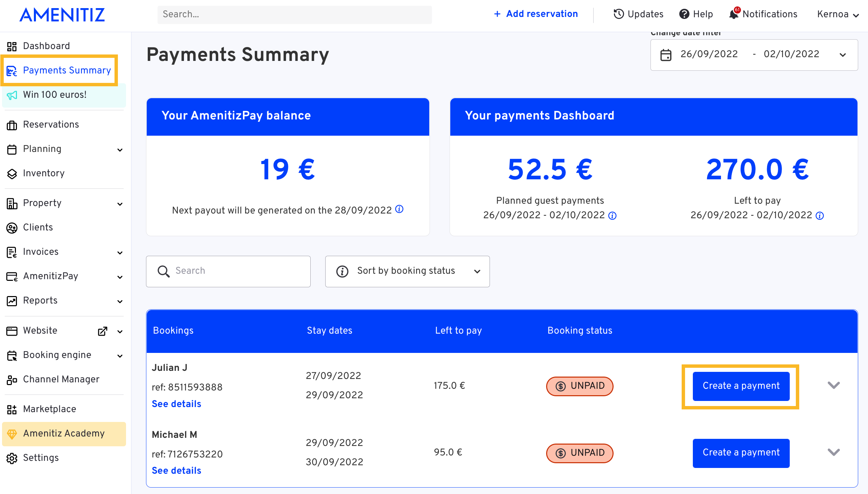Click Add reservation link
868x494 pixels.
536,14
